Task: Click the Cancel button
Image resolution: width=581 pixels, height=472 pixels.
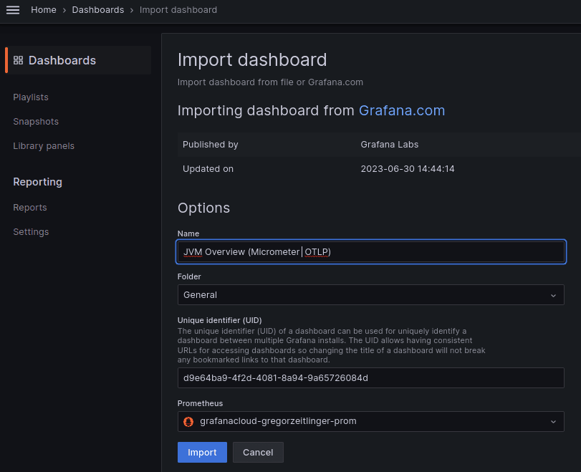Action: click(x=258, y=453)
